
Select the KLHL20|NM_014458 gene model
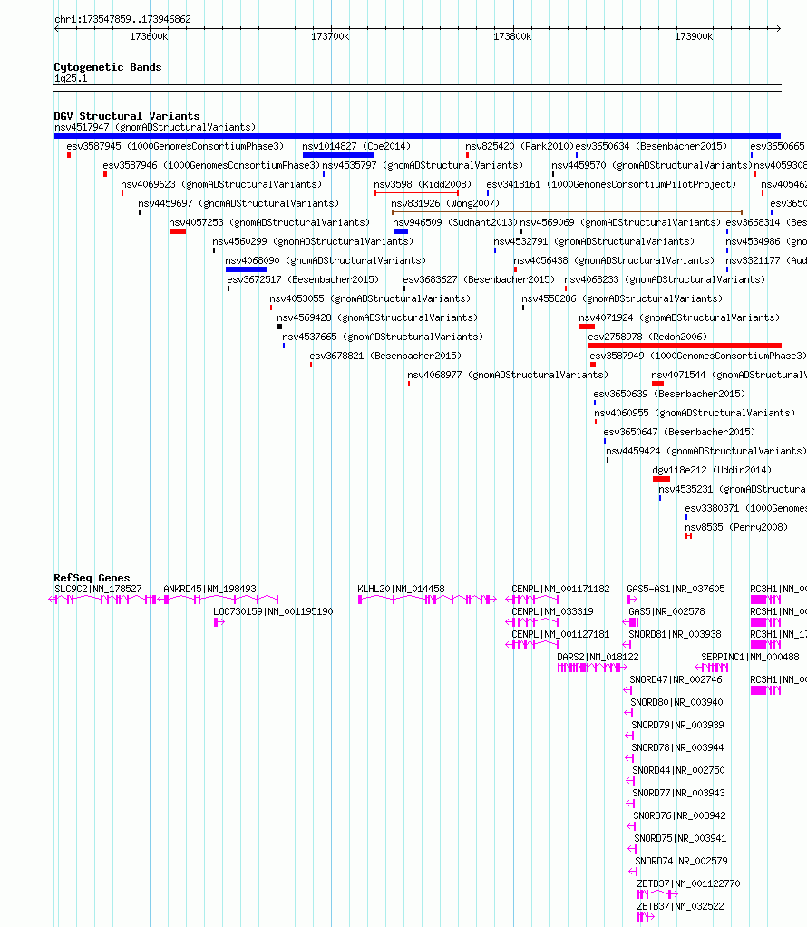pos(427,600)
